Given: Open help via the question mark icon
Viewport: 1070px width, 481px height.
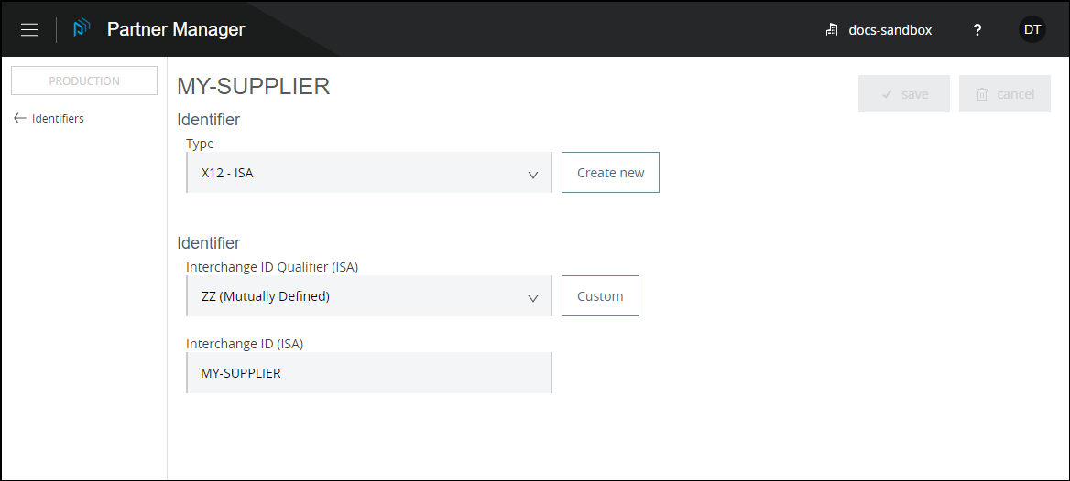Looking at the screenshot, I should click(977, 30).
